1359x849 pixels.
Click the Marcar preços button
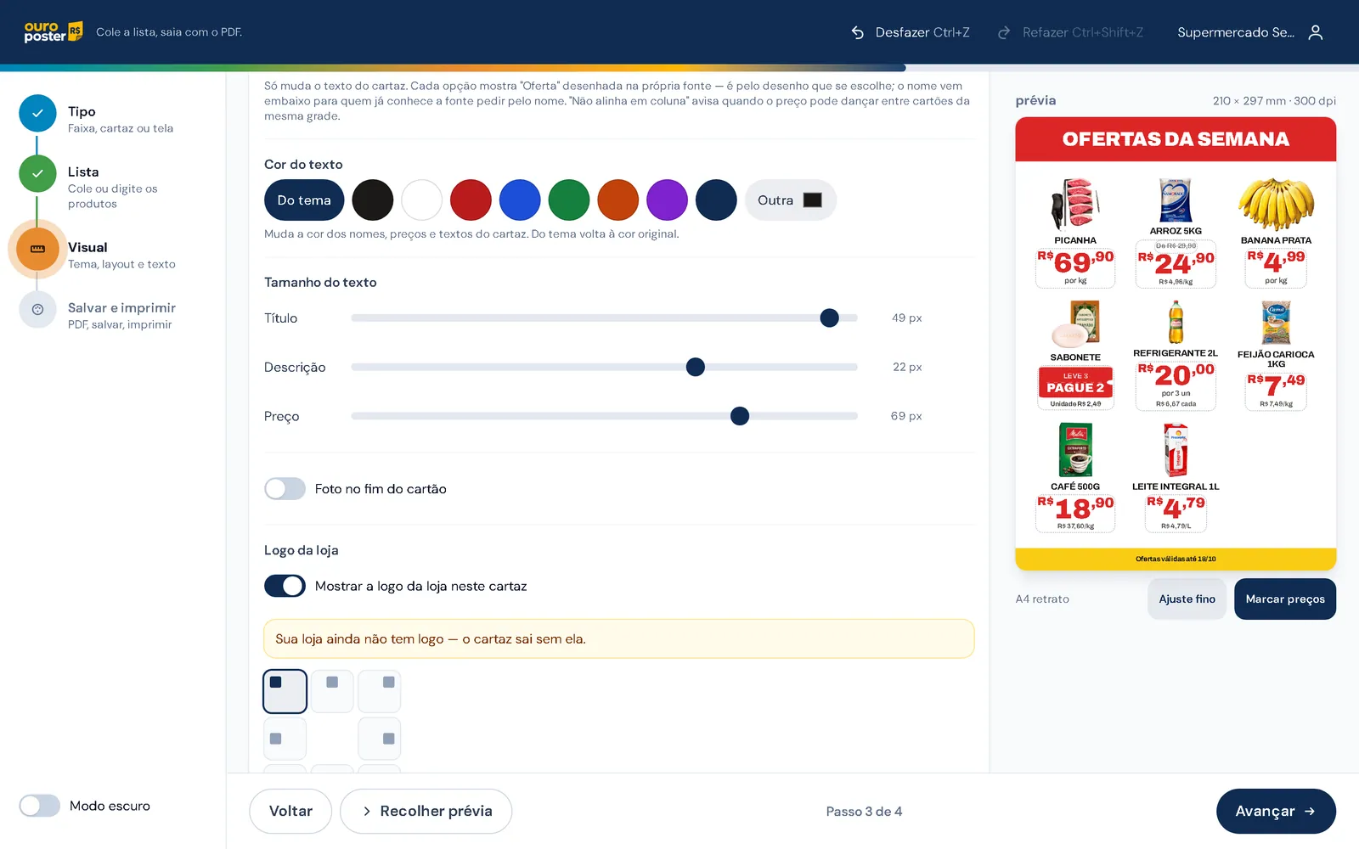[x=1285, y=599]
